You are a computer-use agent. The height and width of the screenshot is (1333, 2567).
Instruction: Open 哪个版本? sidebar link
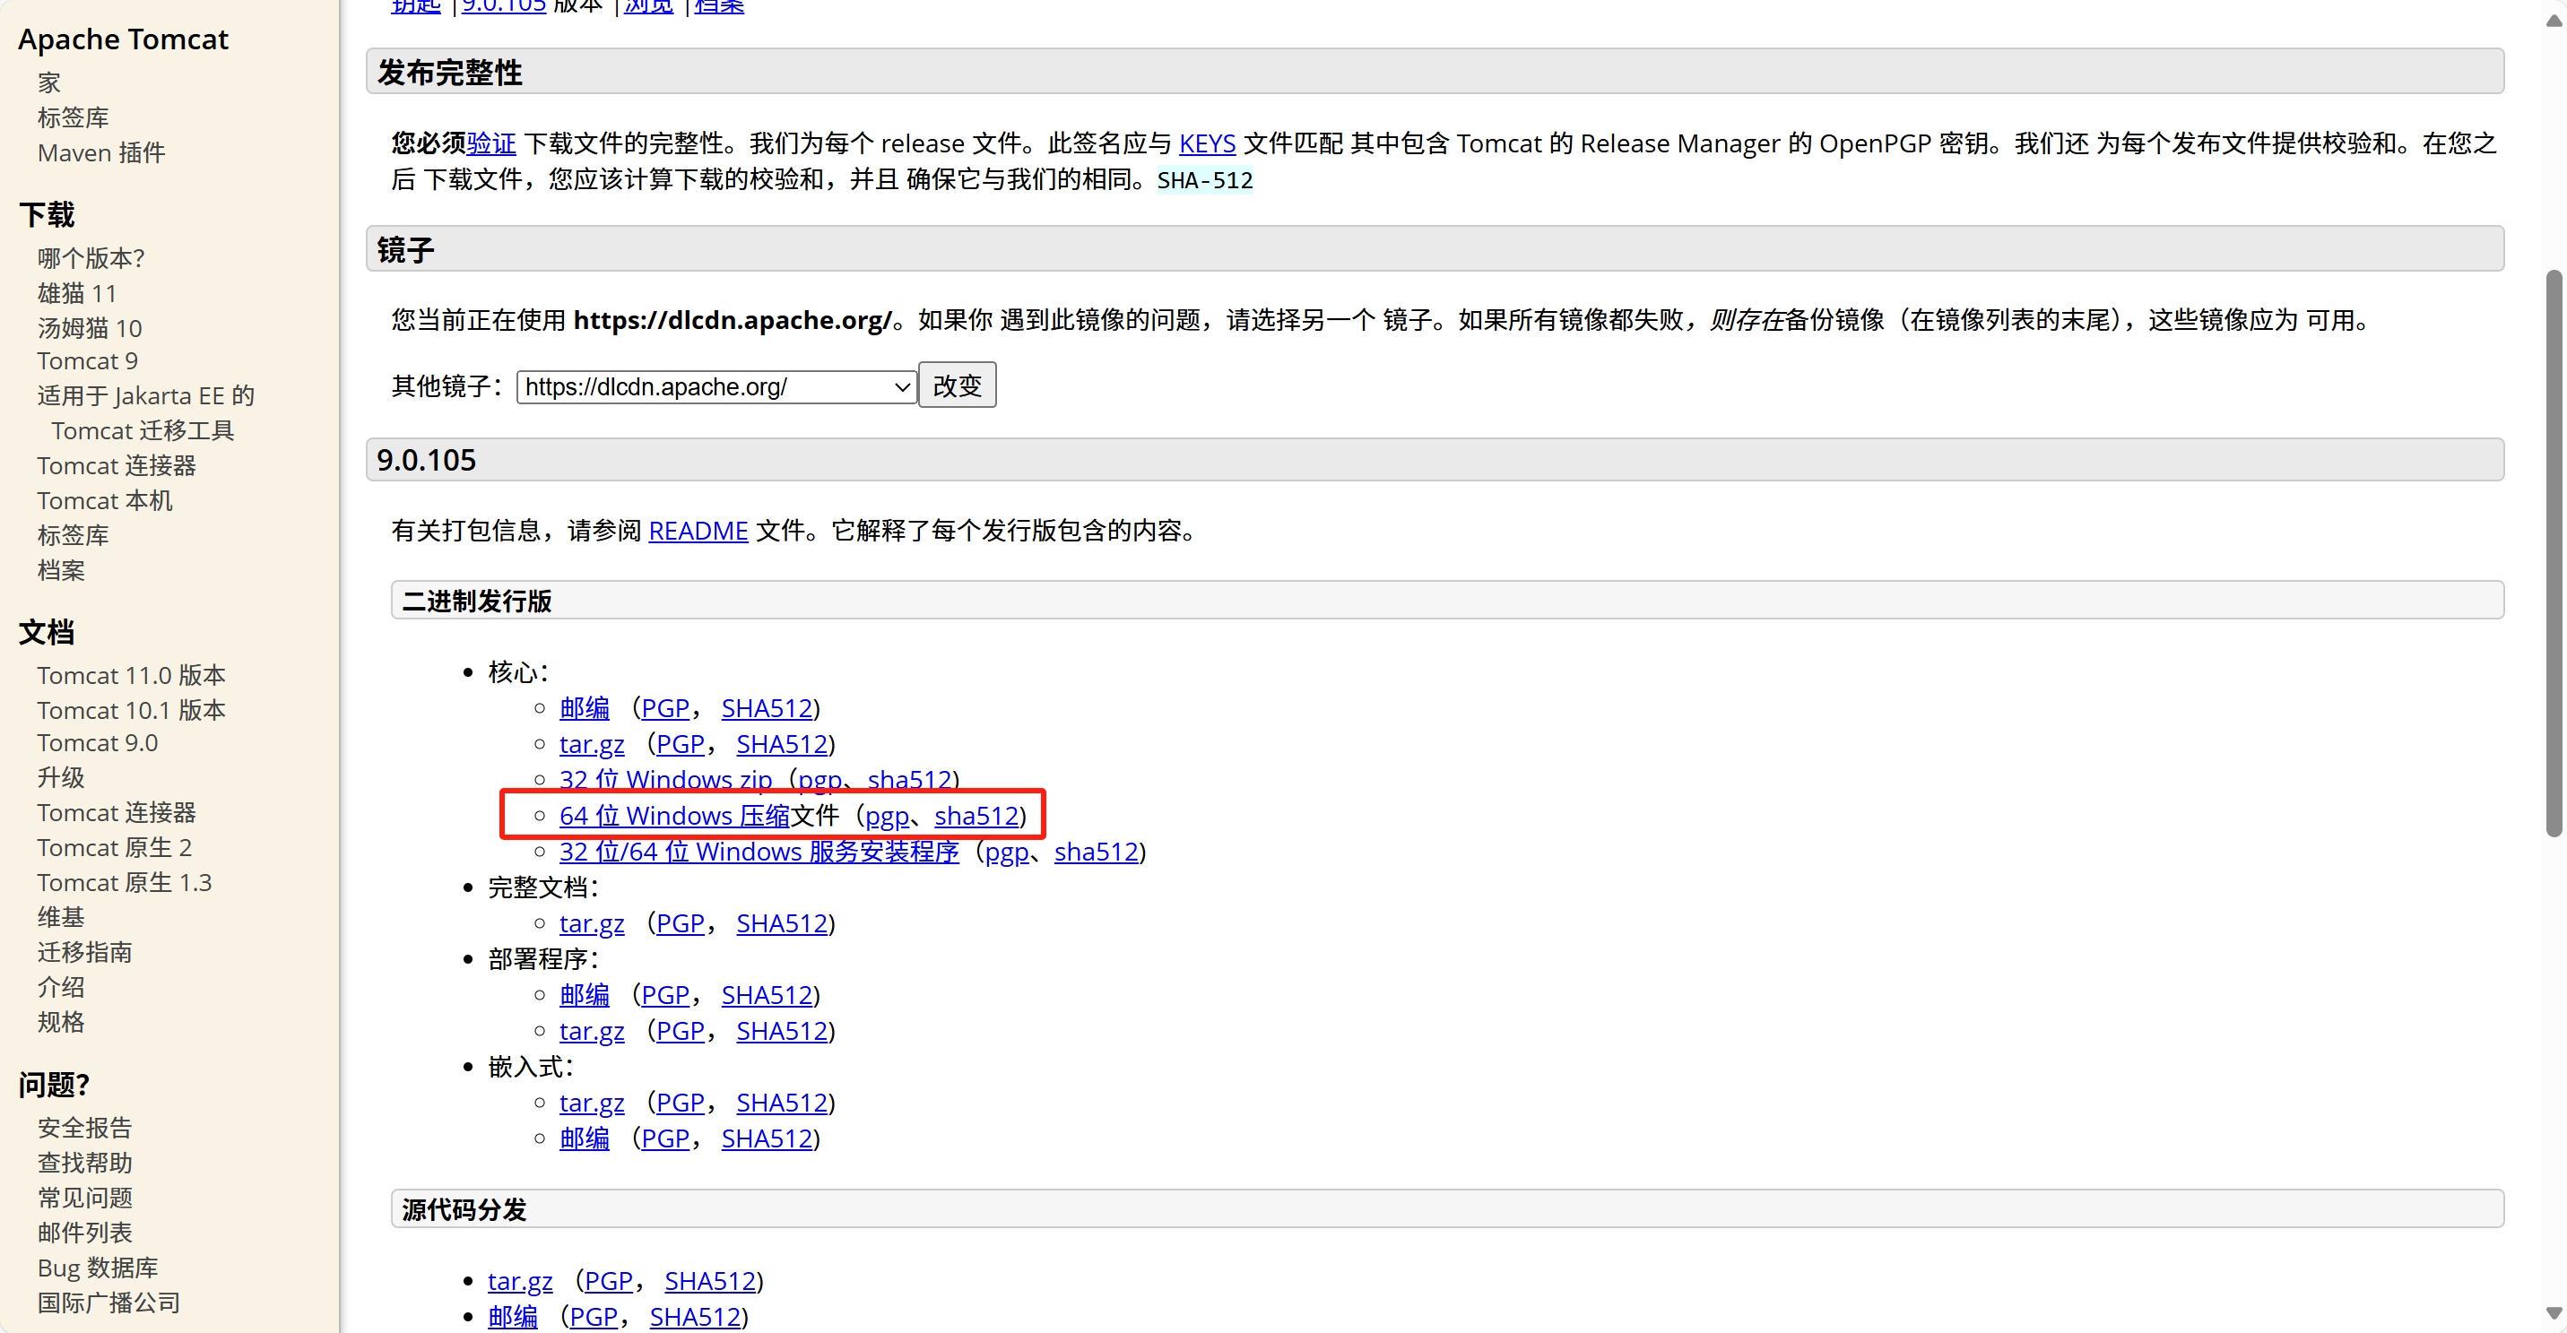click(91, 258)
